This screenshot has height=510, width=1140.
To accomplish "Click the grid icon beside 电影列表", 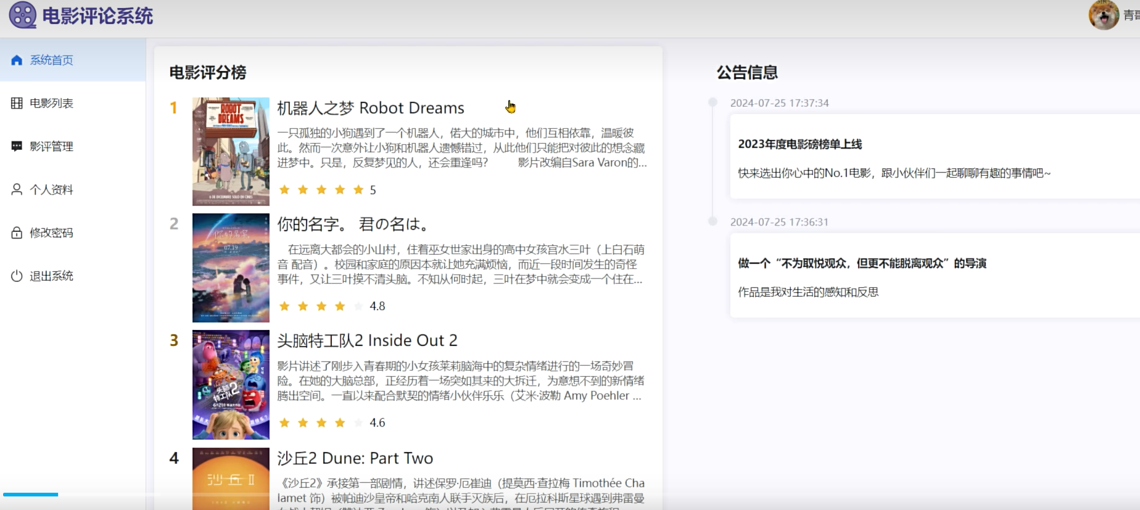I will pos(17,103).
